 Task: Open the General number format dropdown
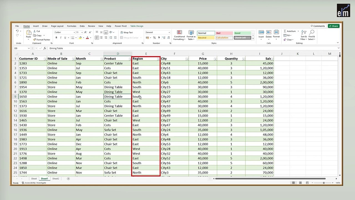click(169, 32)
